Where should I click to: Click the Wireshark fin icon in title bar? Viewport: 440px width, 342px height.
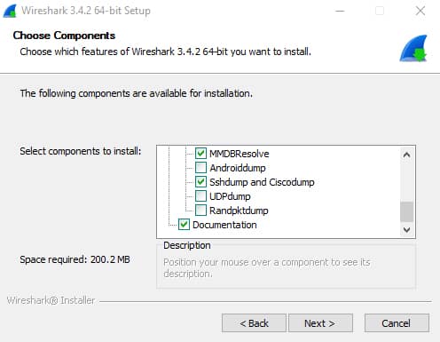coord(10,11)
